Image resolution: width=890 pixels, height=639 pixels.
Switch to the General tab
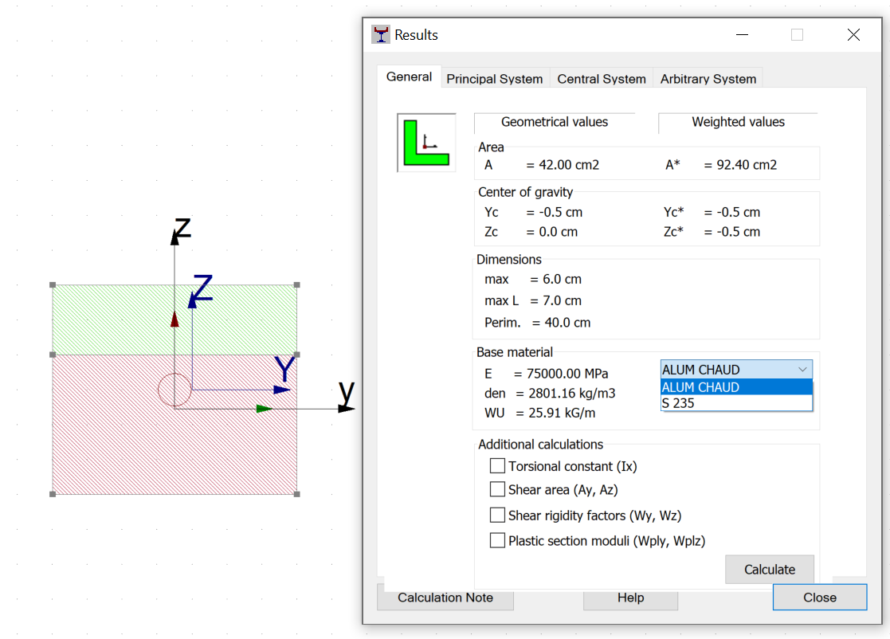[x=409, y=76]
